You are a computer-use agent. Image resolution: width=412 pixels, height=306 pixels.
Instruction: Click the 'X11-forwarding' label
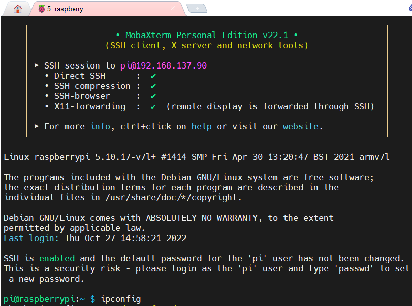tap(90, 106)
